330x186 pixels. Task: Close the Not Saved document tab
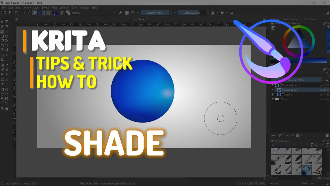click(264, 19)
